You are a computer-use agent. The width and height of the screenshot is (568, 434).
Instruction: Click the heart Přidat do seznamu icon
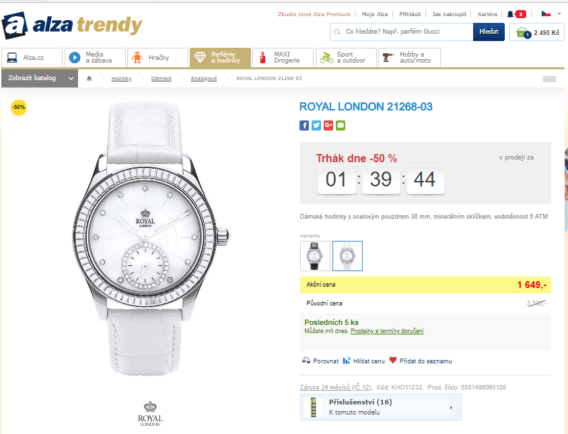[x=393, y=361]
